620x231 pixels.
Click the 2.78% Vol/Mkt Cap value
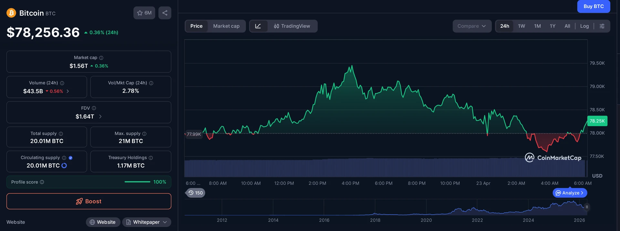(131, 91)
